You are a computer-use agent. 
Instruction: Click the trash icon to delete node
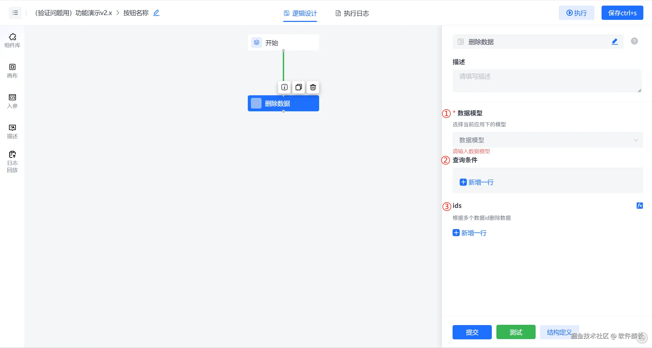click(313, 87)
